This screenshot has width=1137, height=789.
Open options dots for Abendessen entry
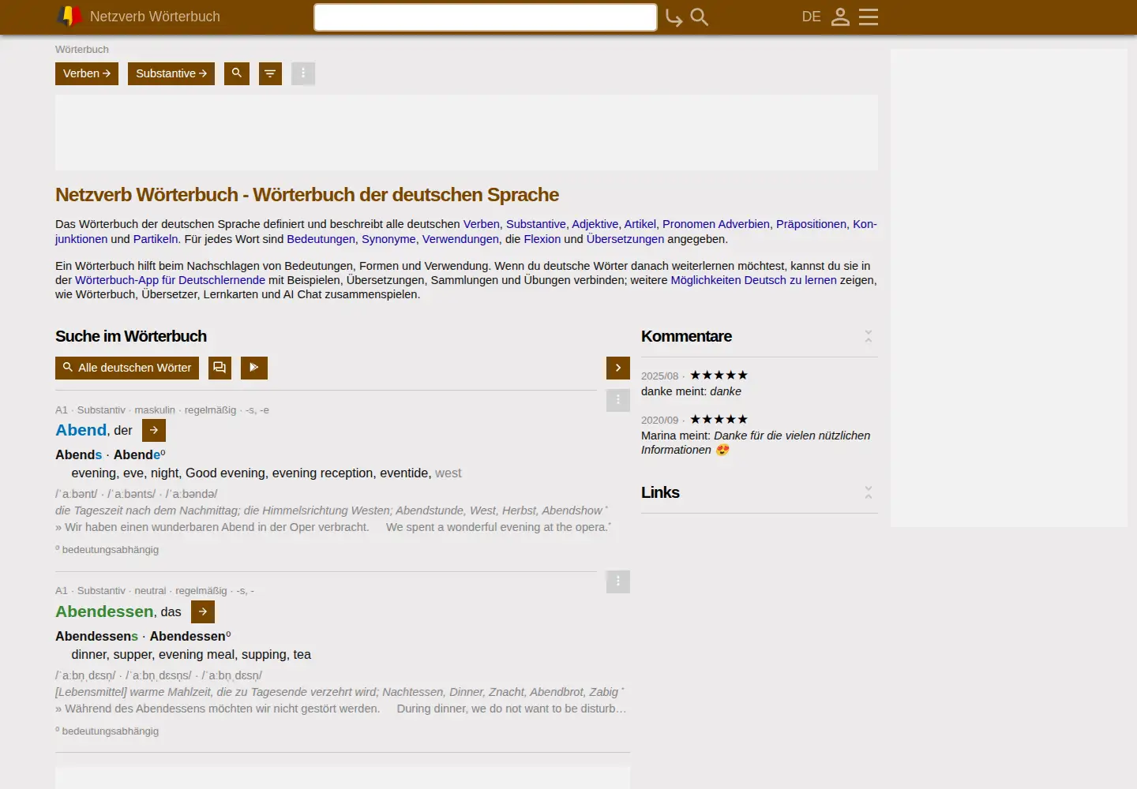click(x=618, y=581)
